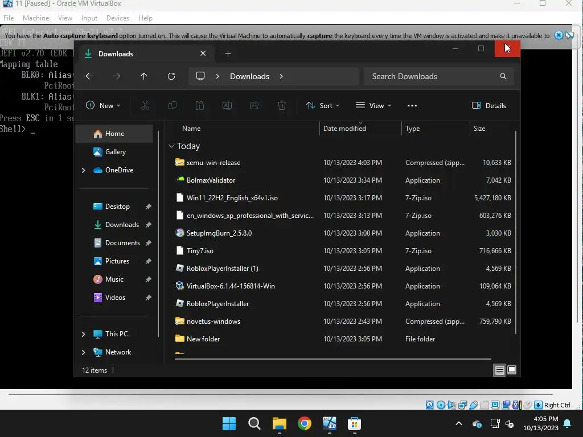Click the Delete trash icon
This screenshot has height=437, width=583.
click(282, 105)
